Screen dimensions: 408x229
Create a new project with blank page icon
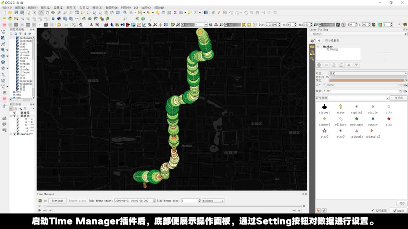[x=5, y=12]
